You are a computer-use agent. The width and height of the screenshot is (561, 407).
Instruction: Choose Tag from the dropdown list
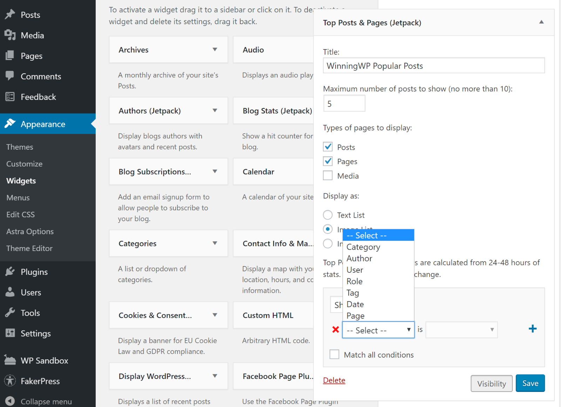(378, 293)
